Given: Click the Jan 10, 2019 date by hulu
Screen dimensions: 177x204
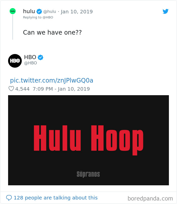Looking at the screenshot, I should click(x=77, y=12).
